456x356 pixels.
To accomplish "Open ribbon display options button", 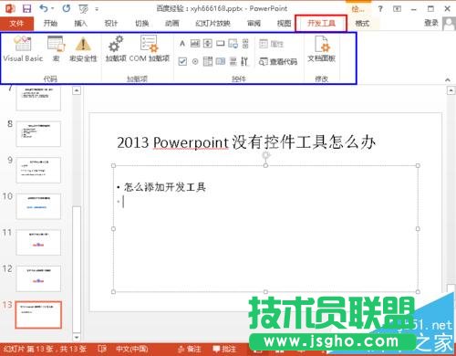I will (x=397, y=9).
